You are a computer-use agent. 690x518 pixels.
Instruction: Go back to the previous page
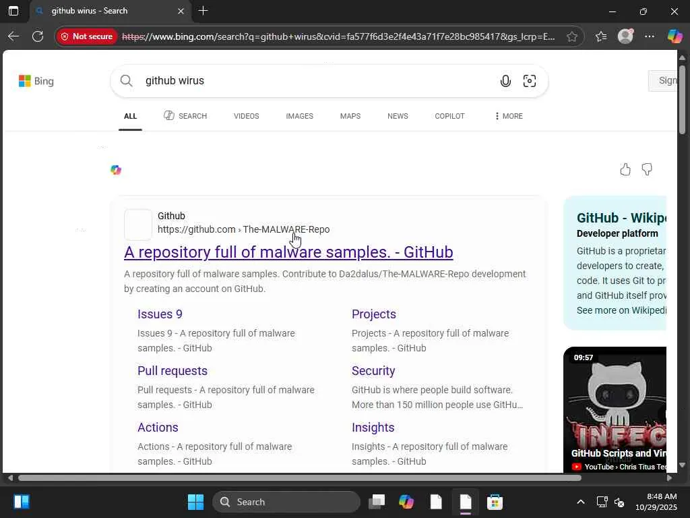pyautogui.click(x=13, y=36)
